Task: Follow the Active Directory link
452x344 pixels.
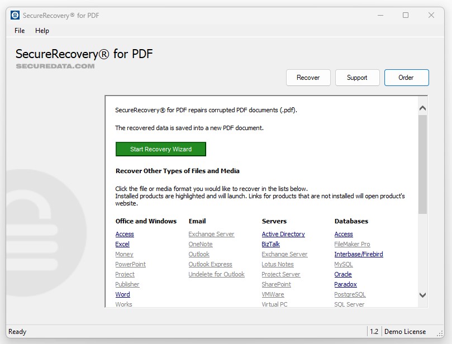Action: tap(283, 234)
